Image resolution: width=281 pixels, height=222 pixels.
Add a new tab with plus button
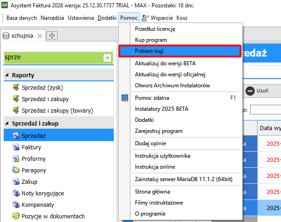pos(52,36)
